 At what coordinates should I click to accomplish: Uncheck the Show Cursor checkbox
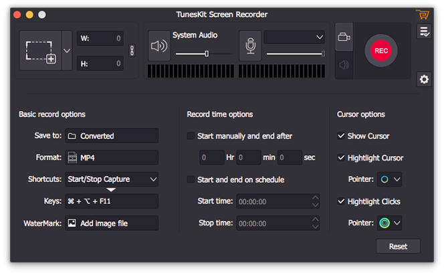coord(341,136)
